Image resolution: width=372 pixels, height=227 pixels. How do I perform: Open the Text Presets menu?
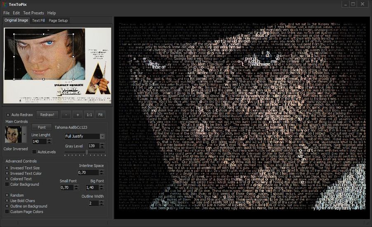click(33, 13)
